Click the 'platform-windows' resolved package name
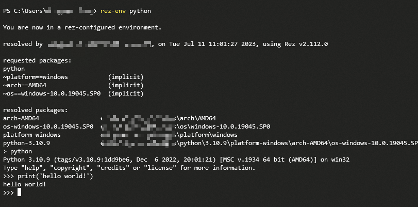This screenshot has width=418, height=207. (32, 135)
